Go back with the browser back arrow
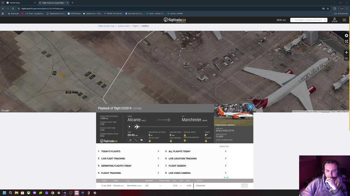The height and width of the screenshot is (196, 350). tap(3, 8)
